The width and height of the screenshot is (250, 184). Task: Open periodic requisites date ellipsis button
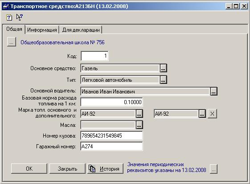coord(213,169)
